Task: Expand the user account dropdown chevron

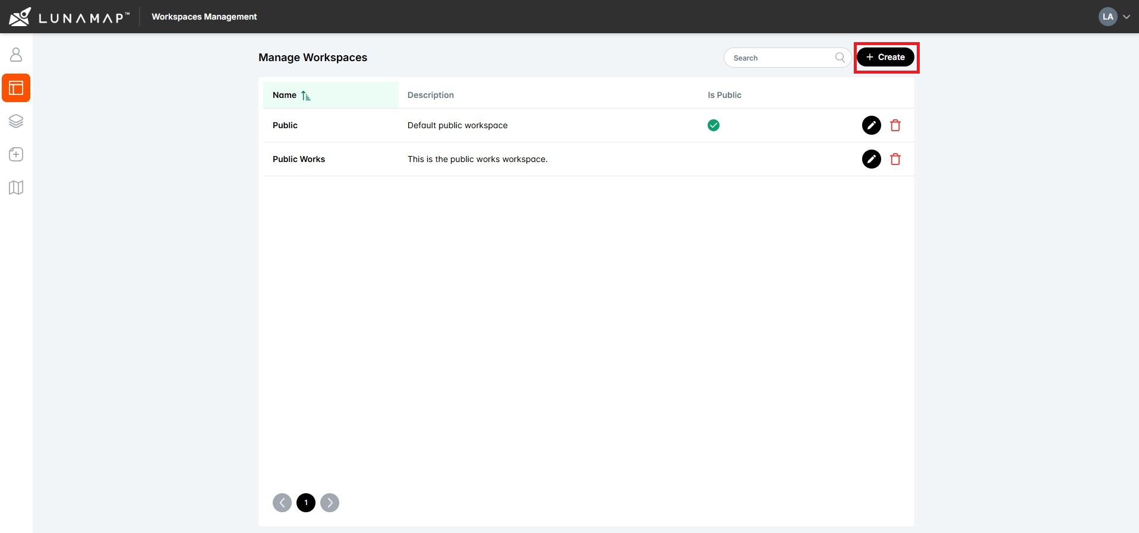Action: (1127, 17)
